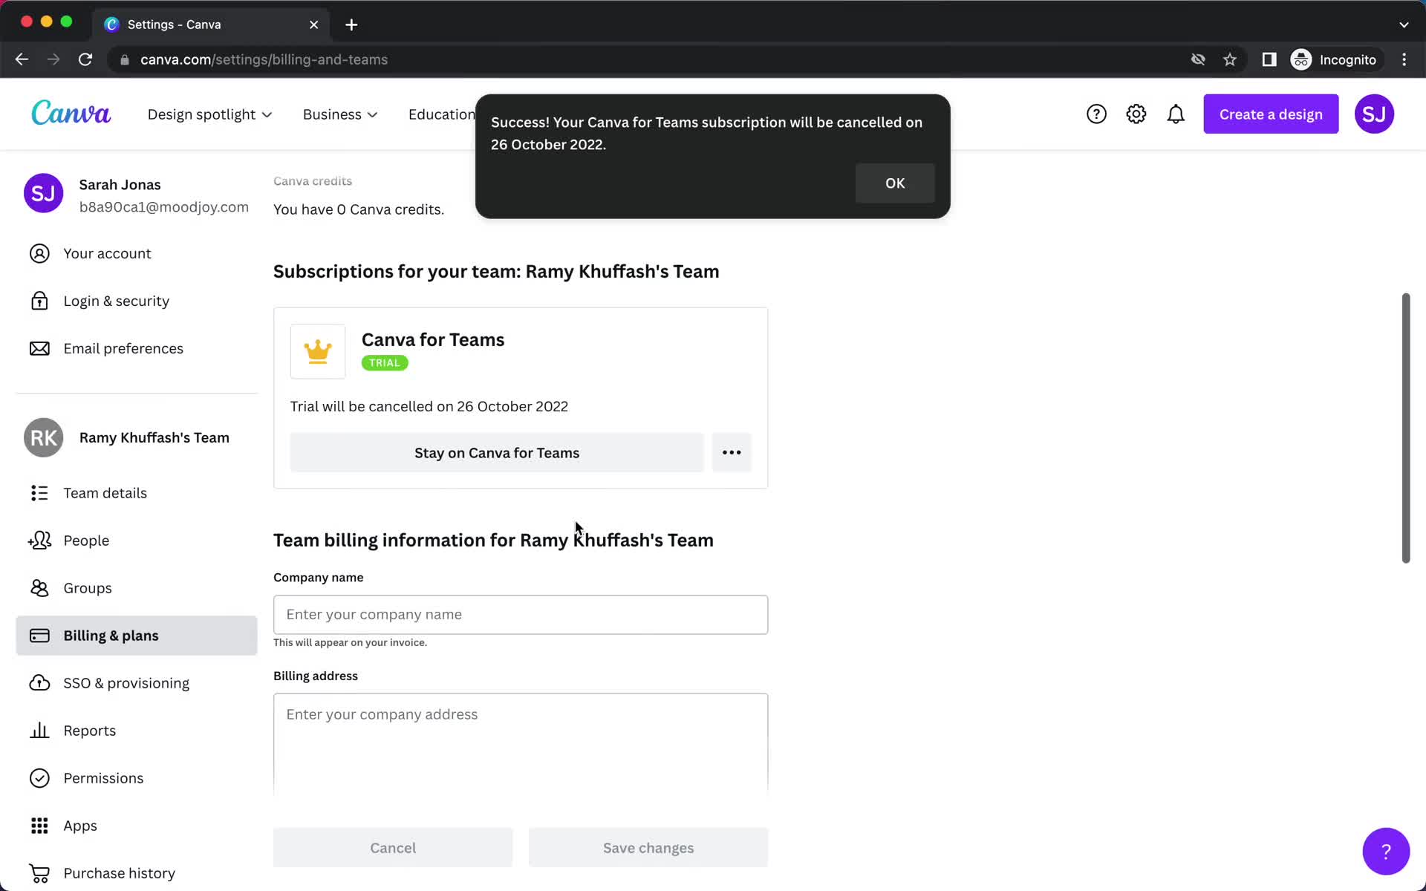Click the Company name input field
The height and width of the screenshot is (891, 1426).
pos(521,615)
